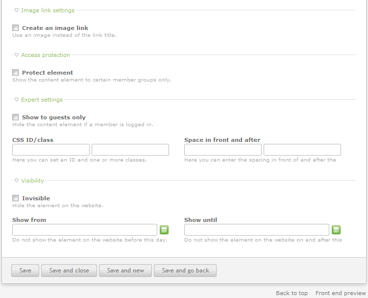
Task: Focus the CSS ID input field
Action: pos(51,150)
